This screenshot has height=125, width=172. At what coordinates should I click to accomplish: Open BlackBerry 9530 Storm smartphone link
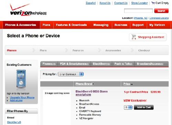tap(92, 93)
